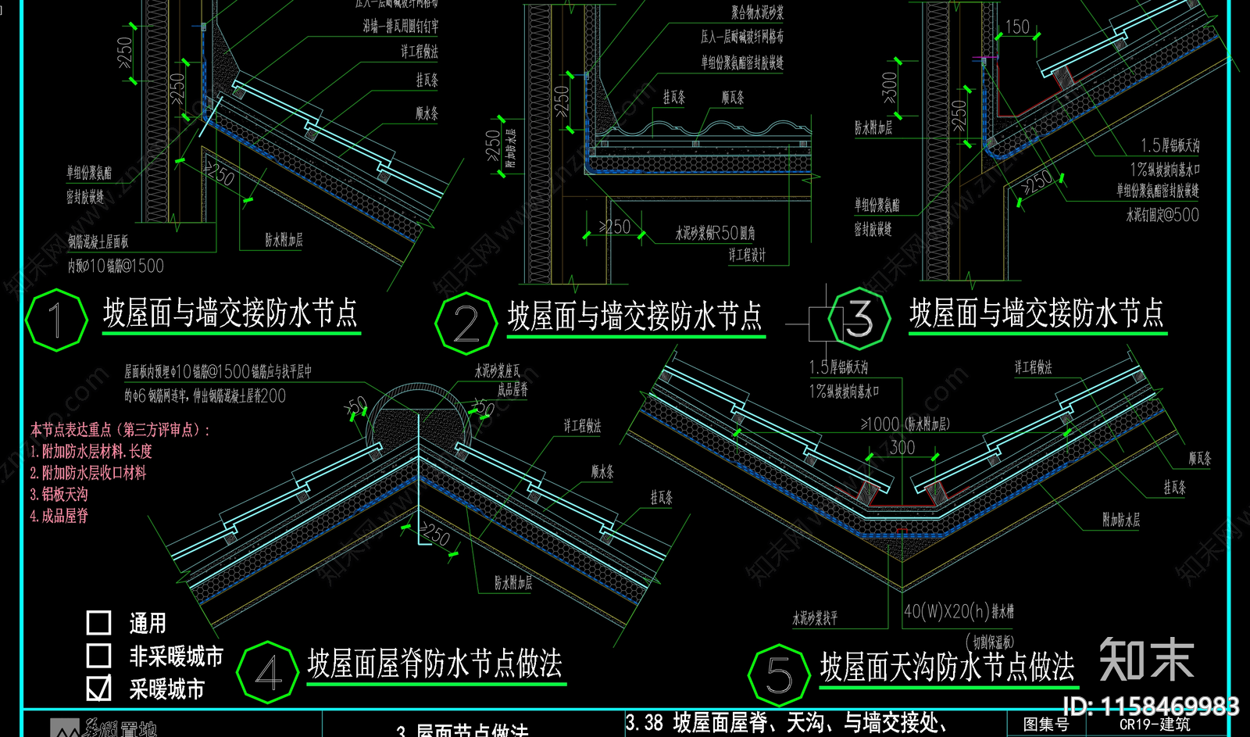This screenshot has width=1250, height=737.
Task: Select the label 40(W)X20(h)排水槽
Action: tap(959, 611)
